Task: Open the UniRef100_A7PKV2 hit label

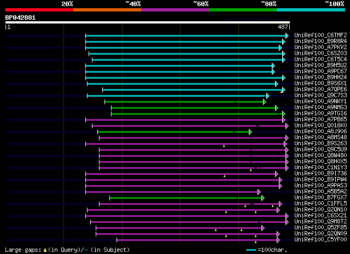Action: [320, 48]
